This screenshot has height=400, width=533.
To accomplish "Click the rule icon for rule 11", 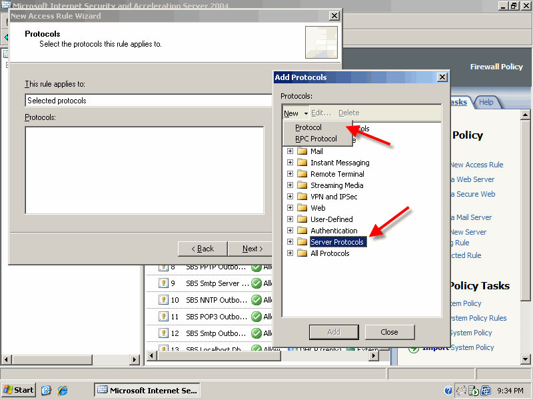I will 163,316.
